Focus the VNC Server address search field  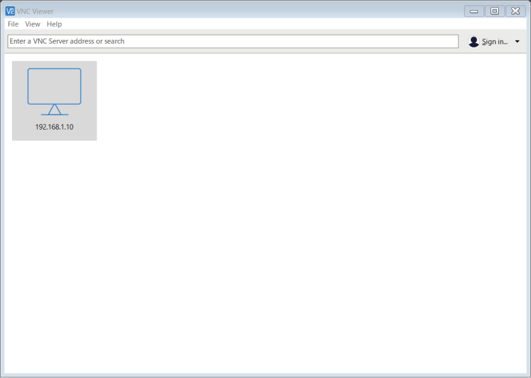233,41
